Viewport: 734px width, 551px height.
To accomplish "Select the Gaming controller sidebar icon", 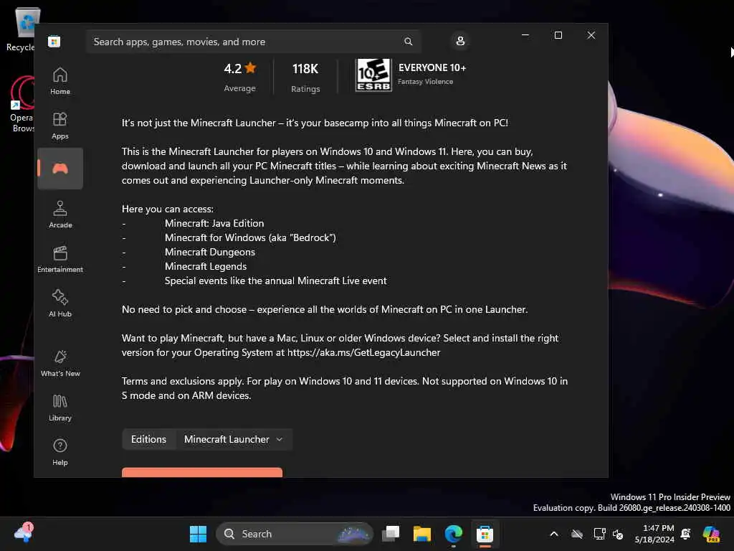I will click(60, 169).
